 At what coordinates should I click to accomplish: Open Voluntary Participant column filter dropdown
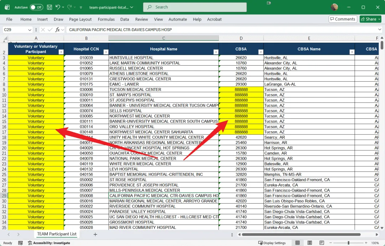coord(61,52)
